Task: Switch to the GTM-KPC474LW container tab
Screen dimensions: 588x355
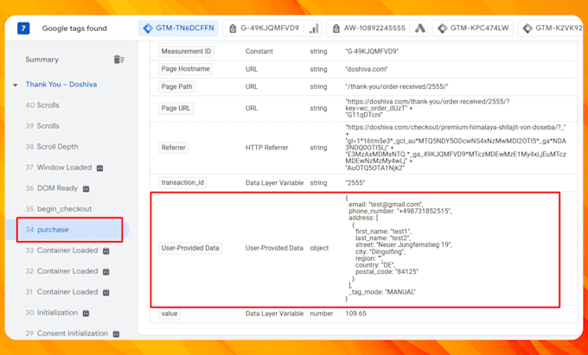Action: tap(473, 29)
